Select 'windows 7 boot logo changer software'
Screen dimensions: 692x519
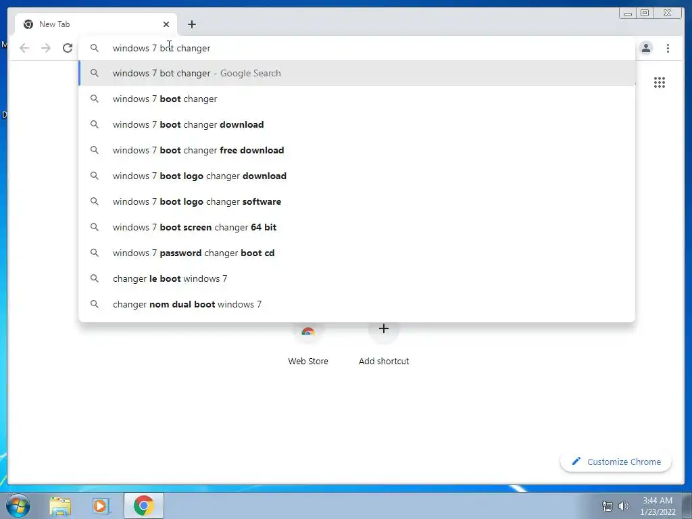[x=357, y=201]
